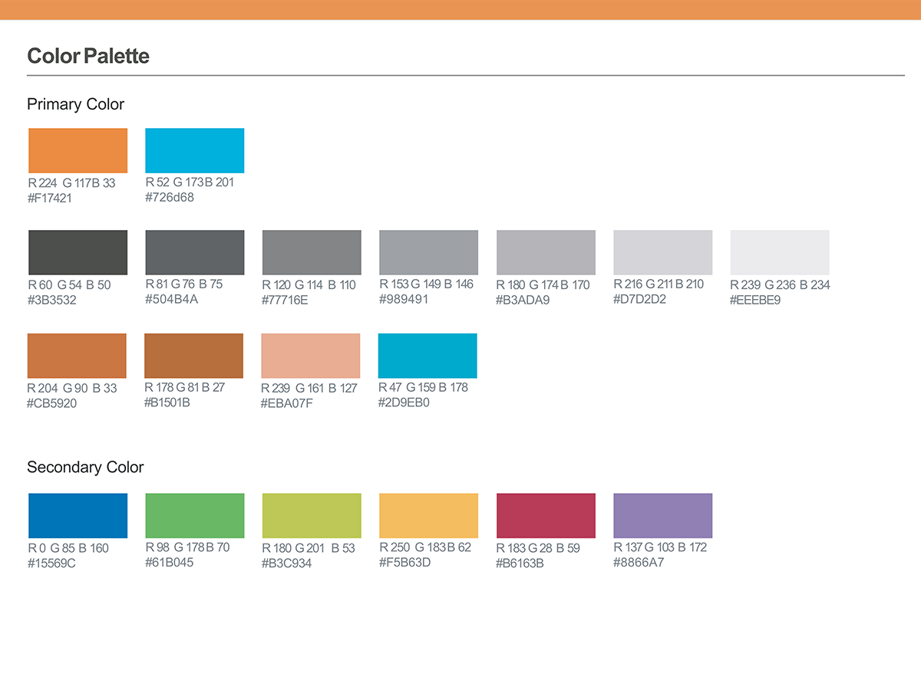Viewport: 921px width, 690px height.
Task: Click the primary orange swatch #F17421
Action: click(78, 150)
